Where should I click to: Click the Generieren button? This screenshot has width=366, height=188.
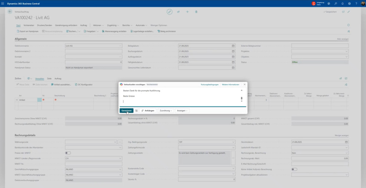pos(126,111)
